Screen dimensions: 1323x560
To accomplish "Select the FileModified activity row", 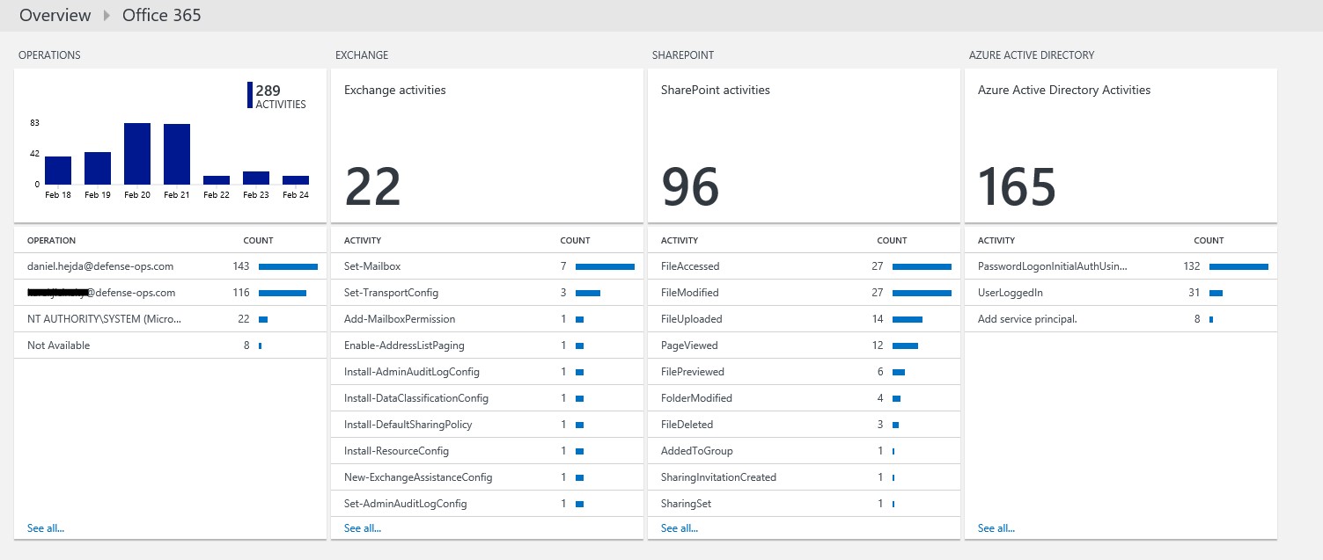I will (804, 293).
